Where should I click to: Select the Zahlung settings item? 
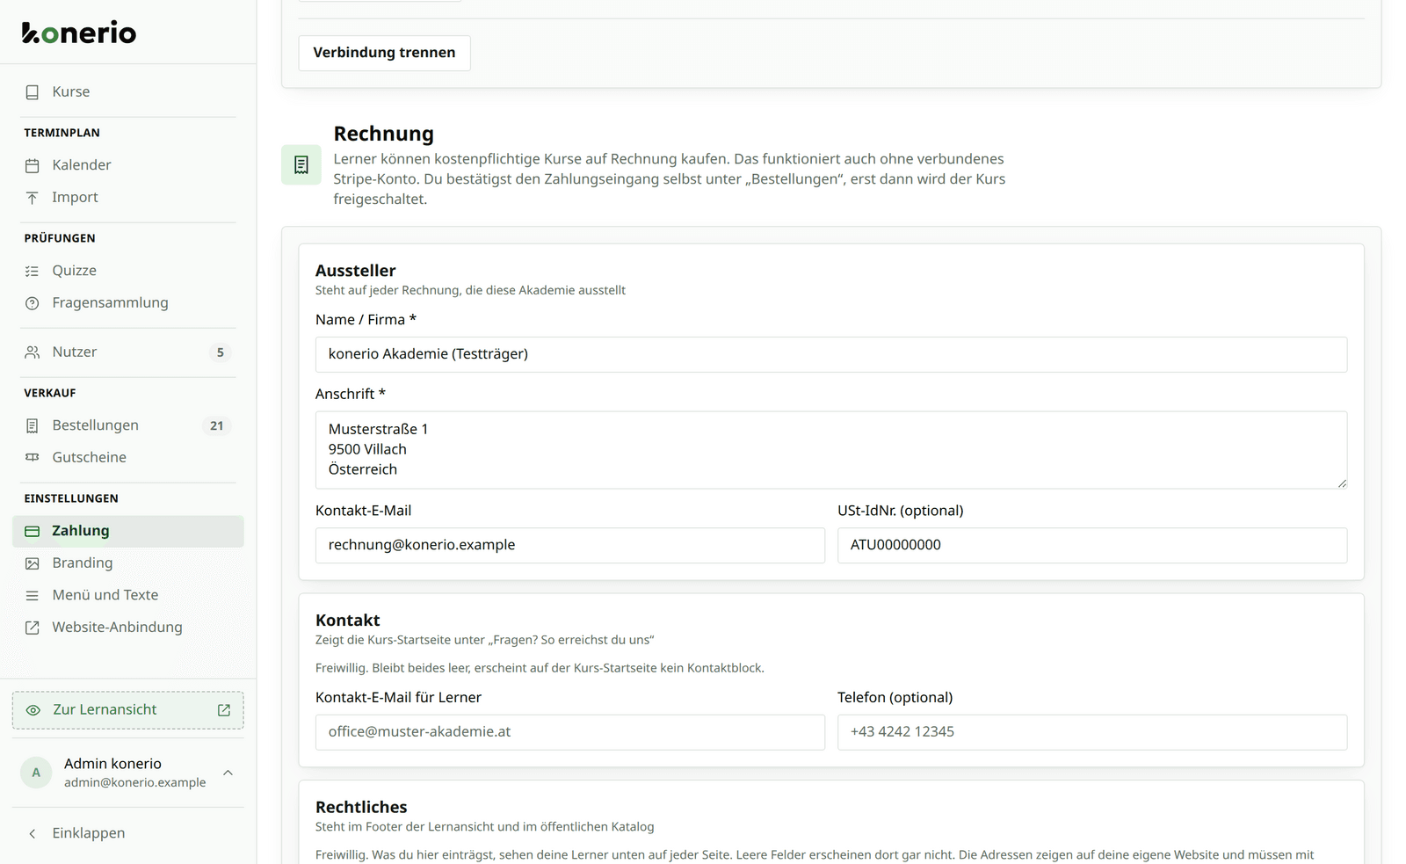click(x=128, y=531)
